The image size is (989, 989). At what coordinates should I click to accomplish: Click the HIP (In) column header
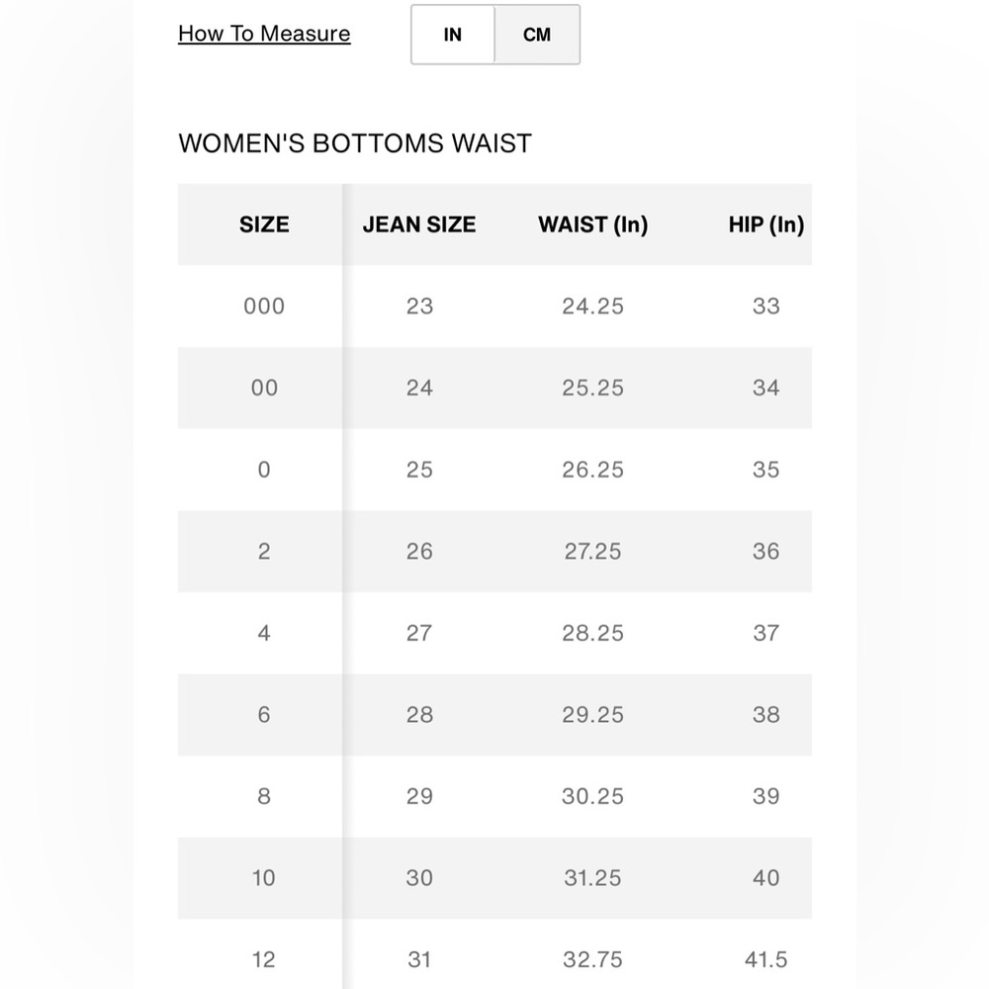765,225
